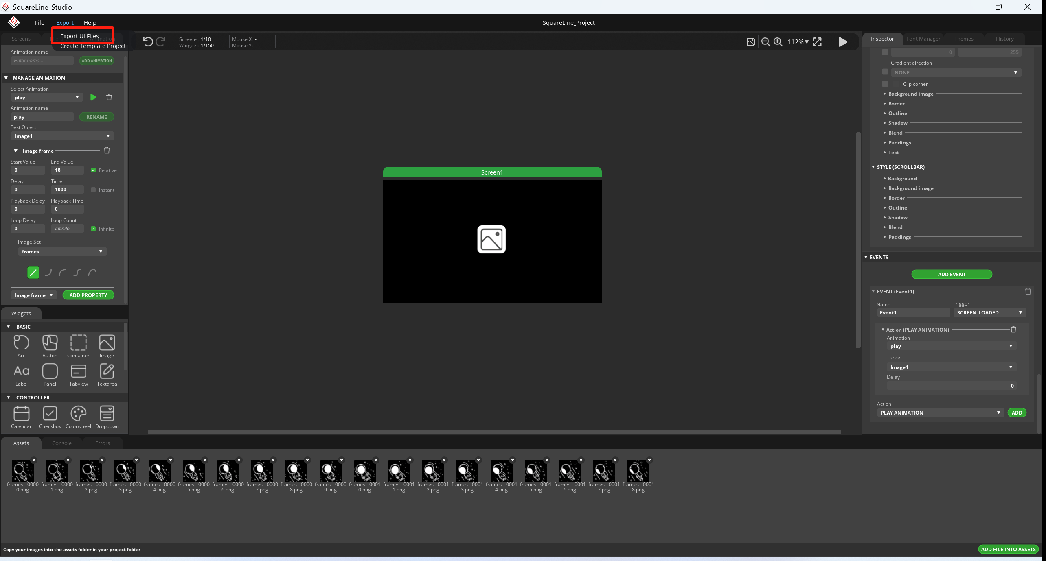Click the Play preview button
Viewport: 1046px width, 561px height.
point(842,42)
